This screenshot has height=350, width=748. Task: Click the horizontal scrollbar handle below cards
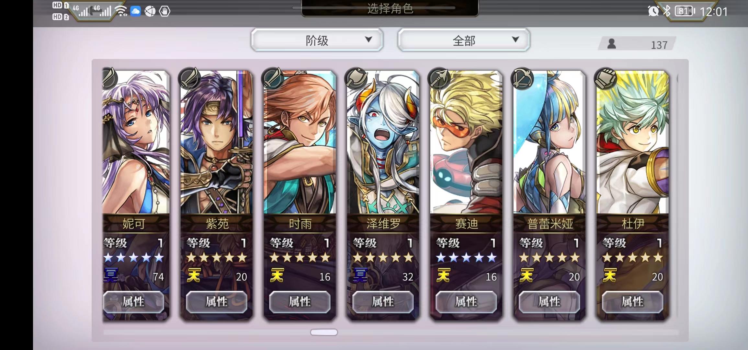324,332
